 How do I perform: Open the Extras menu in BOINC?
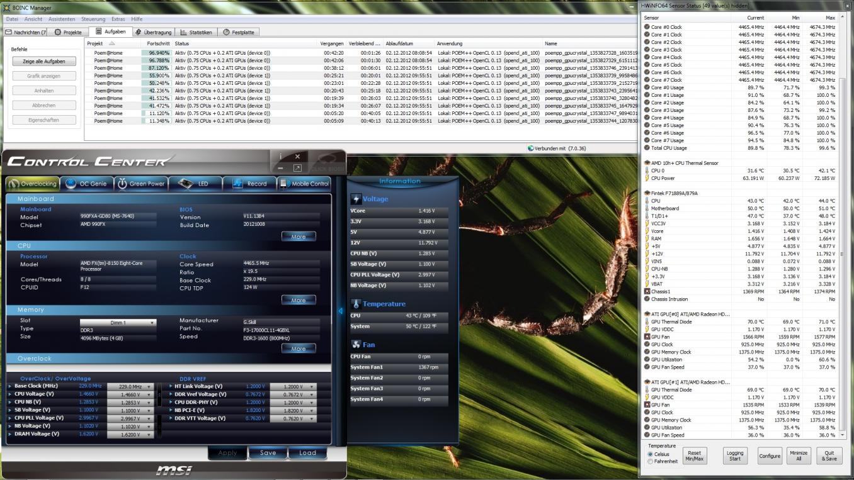pos(118,19)
